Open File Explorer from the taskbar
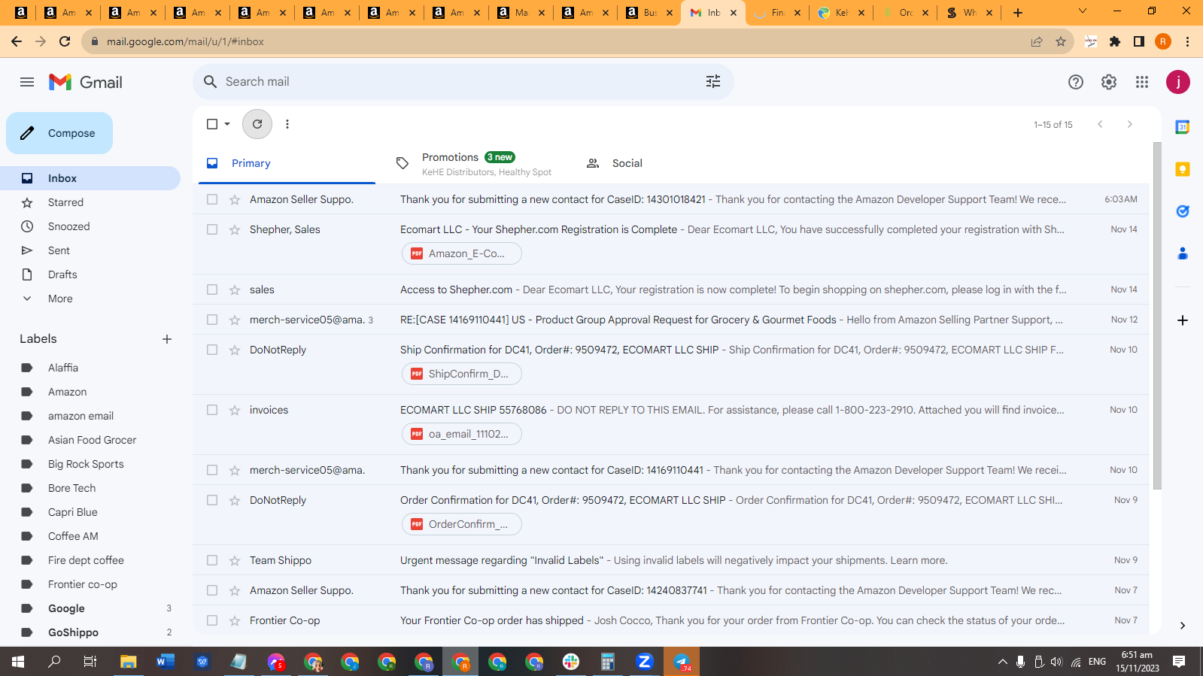This screenshot has height=676, width=1203. point(129,662)
